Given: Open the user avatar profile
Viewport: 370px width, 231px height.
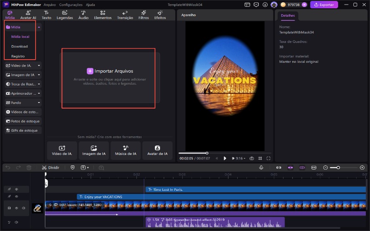Looking at the screenshot, I should tap(274, 5).
